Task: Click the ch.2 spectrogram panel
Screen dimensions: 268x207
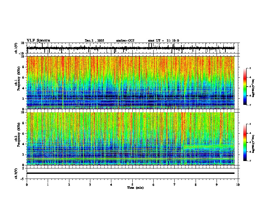Action: coord(131,139)
